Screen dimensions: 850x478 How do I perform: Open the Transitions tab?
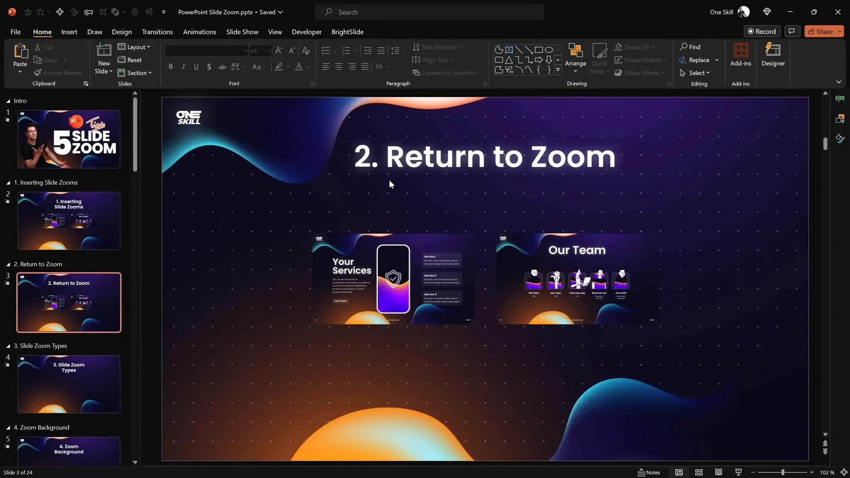tap(157, 32)
